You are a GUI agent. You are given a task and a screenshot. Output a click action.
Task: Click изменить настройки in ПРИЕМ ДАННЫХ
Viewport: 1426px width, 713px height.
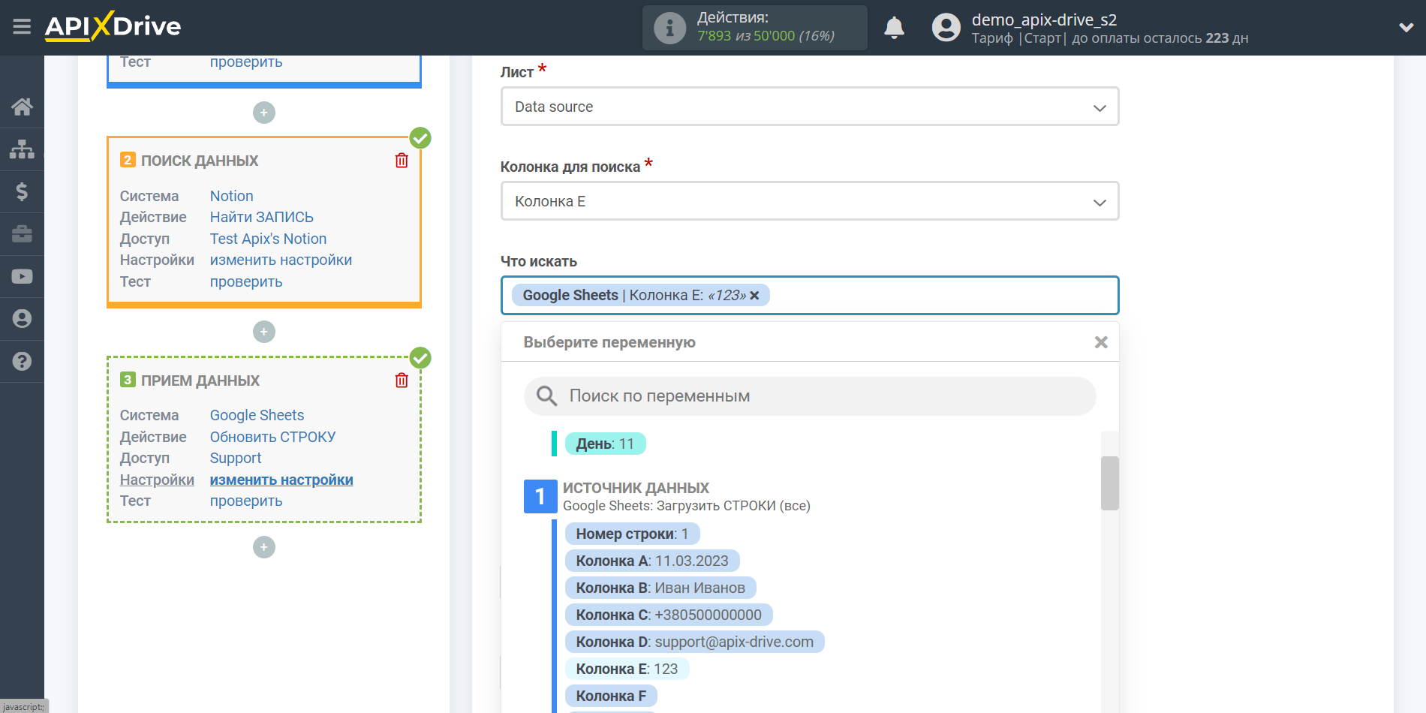pyautogui.click(x=281, y=480)
